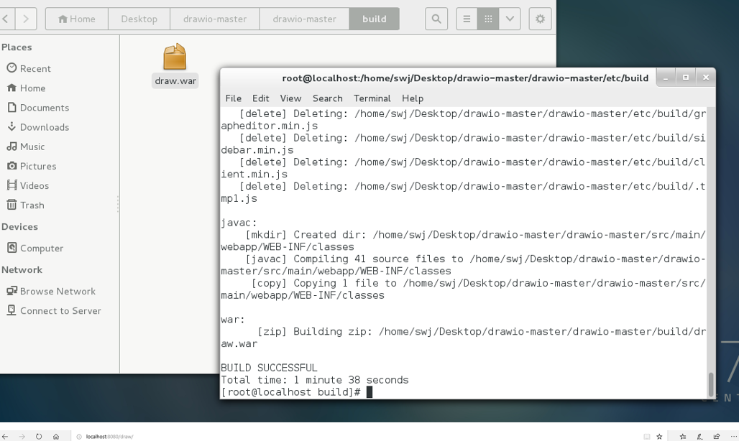The width and height of the screenshot is (739, 441).
Task: Open Documents in Places sidebar
Action: tap(38, 107)
